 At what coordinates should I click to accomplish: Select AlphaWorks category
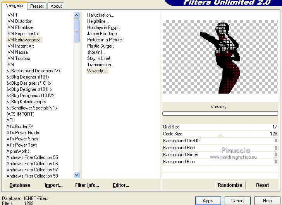tap(18, 151)
